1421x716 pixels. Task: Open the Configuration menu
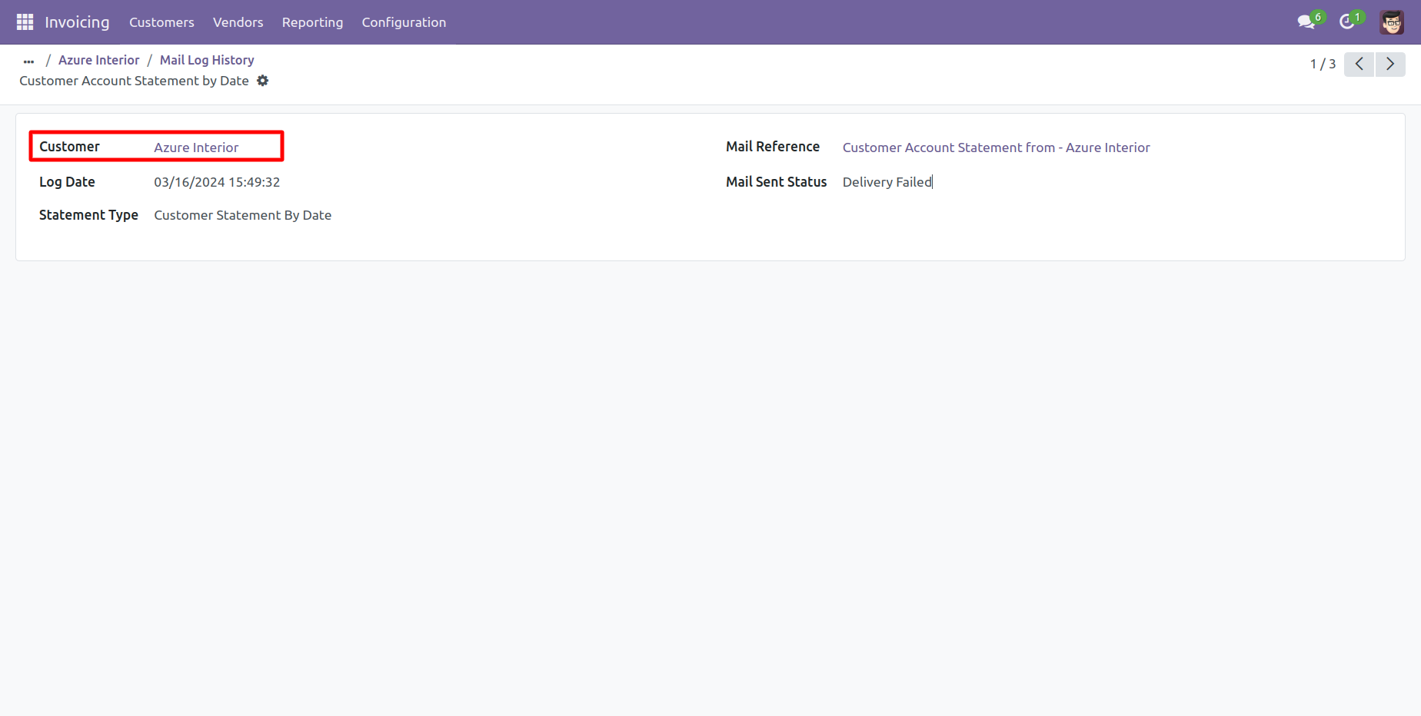pyautogui.click(x=404, y=22)
